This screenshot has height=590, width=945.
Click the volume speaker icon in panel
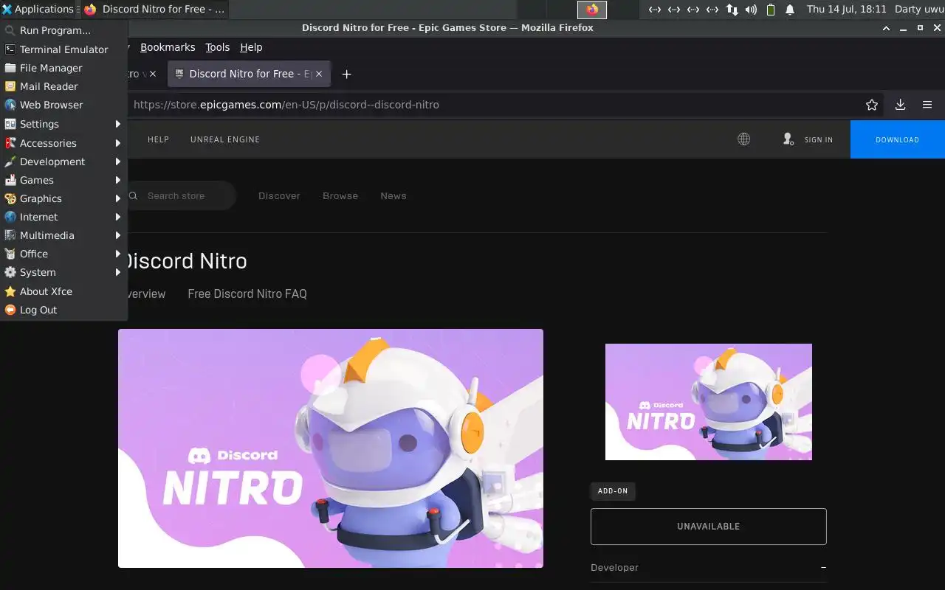click(x=751, y=10)
